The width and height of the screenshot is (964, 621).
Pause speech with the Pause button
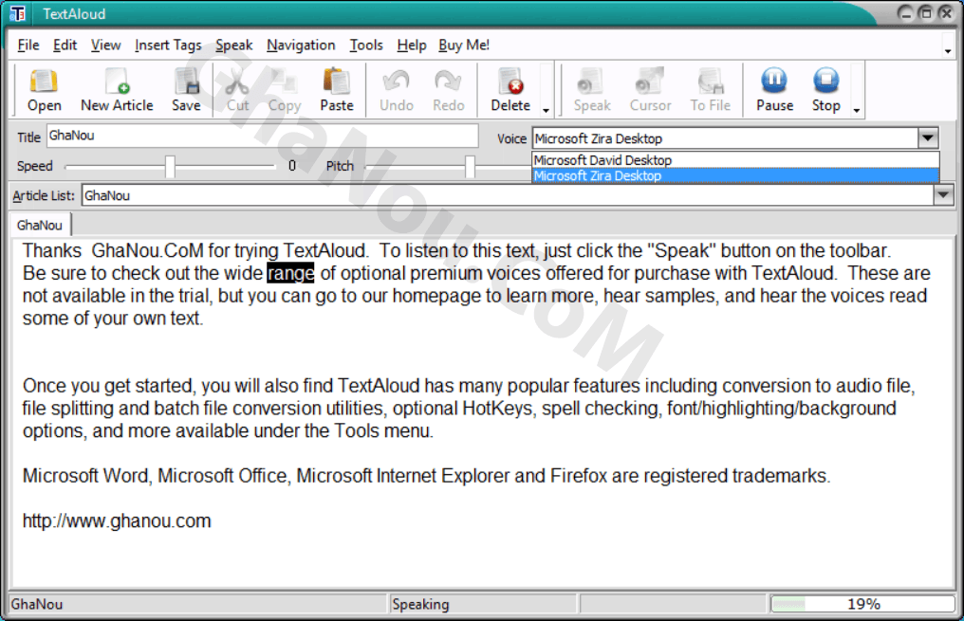pos(774,90)
